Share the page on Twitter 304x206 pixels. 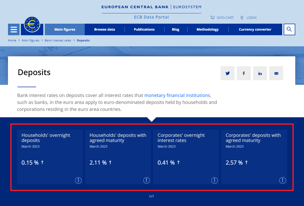click(x=227, y=73)
